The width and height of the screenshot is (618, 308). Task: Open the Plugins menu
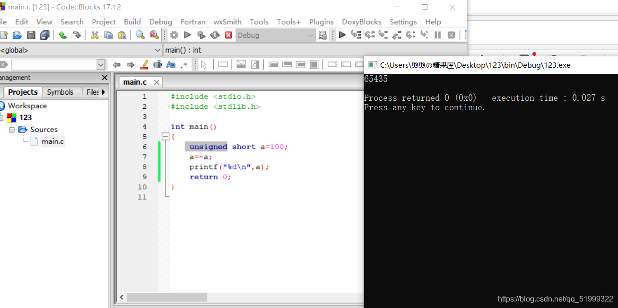coord(322,22)
